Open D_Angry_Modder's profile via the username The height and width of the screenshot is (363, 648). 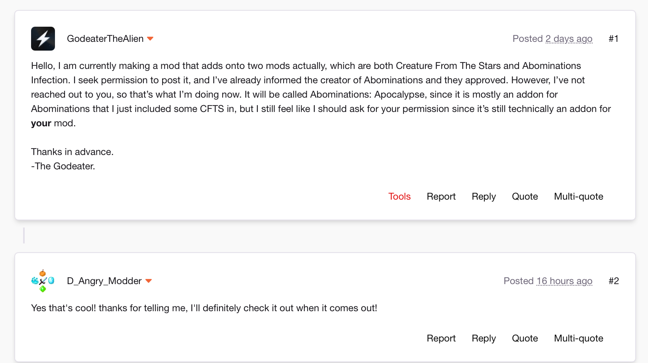(x=104, y=281)
